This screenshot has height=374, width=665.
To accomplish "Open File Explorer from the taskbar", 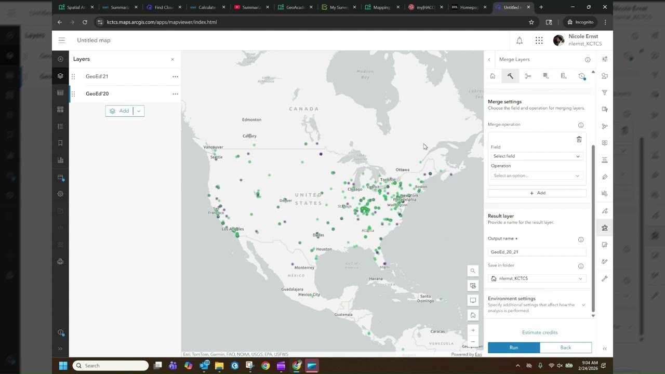I will [219, 366].
